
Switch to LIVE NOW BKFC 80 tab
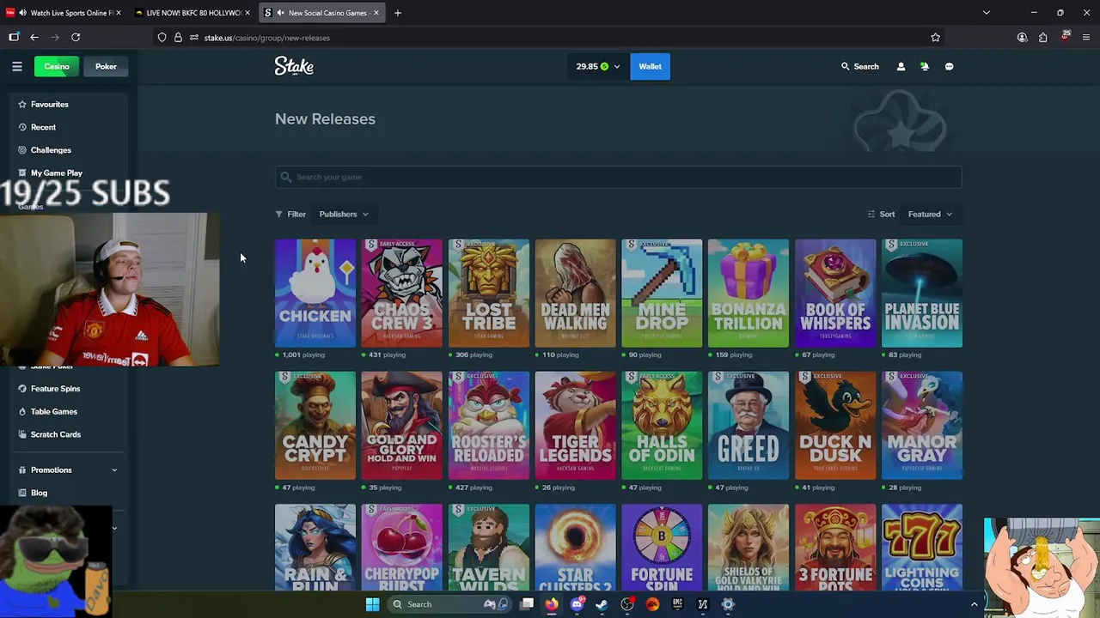[192, 13]
